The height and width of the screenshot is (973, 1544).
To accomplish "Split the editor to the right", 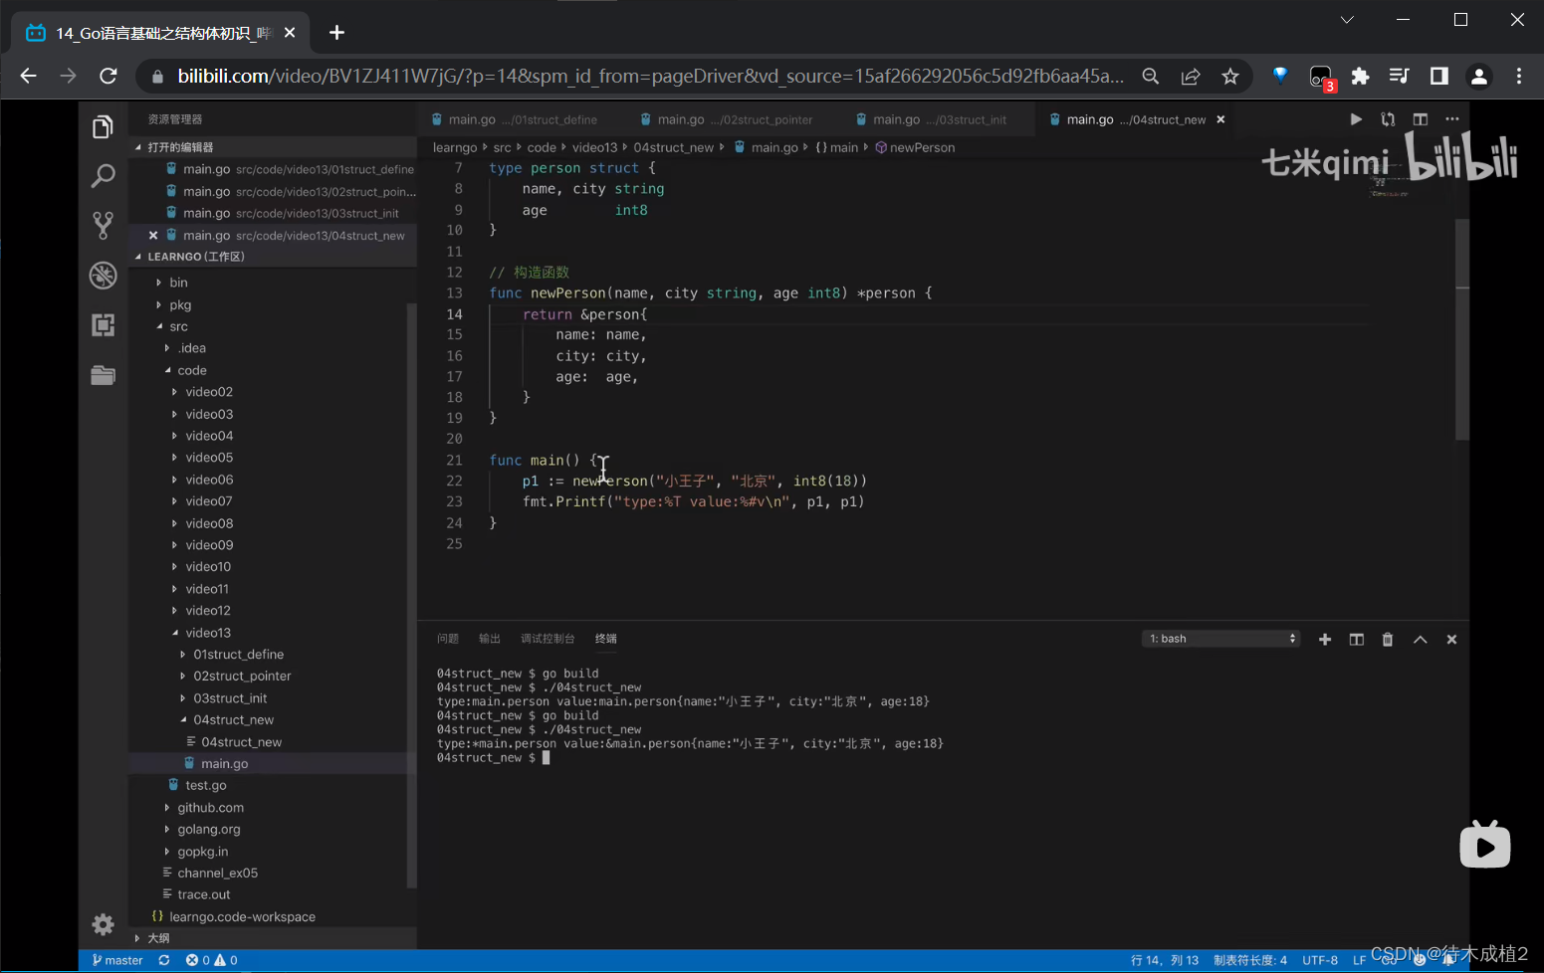I will click(x=1421, y=119).
